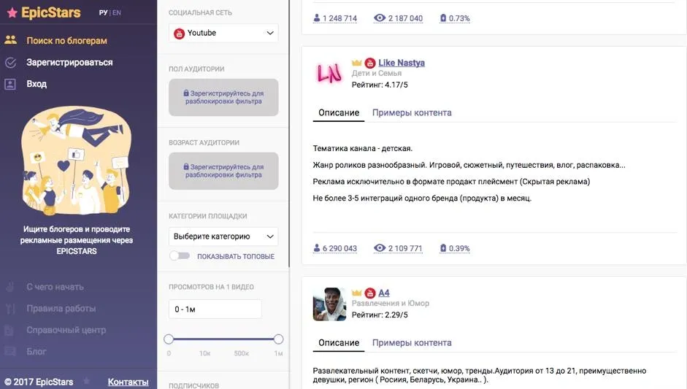Click views count '2 109 771'
This screenshot has width=687, height=389.
tap(405, 248)
